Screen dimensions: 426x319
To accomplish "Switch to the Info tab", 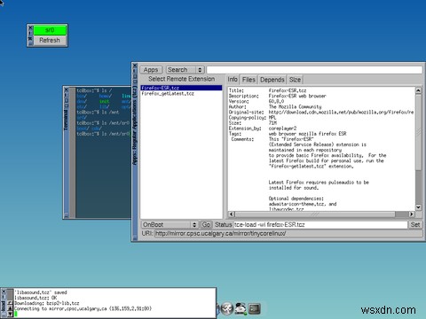I will 233,80.
